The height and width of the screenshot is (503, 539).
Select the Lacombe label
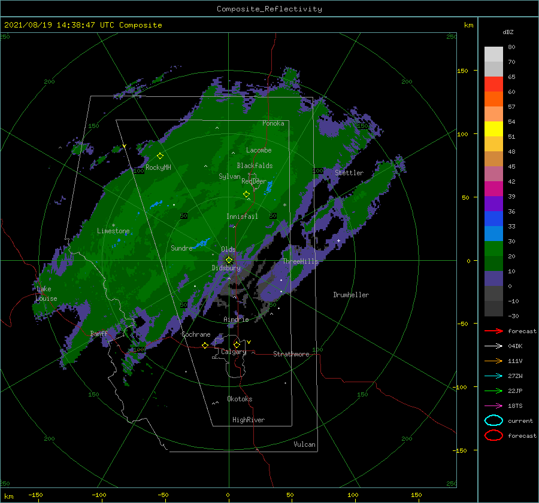tap(259, 150)
